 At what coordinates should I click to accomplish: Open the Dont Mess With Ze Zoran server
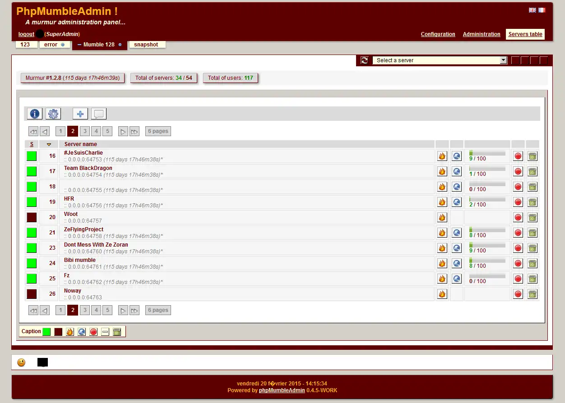(96, 245)
